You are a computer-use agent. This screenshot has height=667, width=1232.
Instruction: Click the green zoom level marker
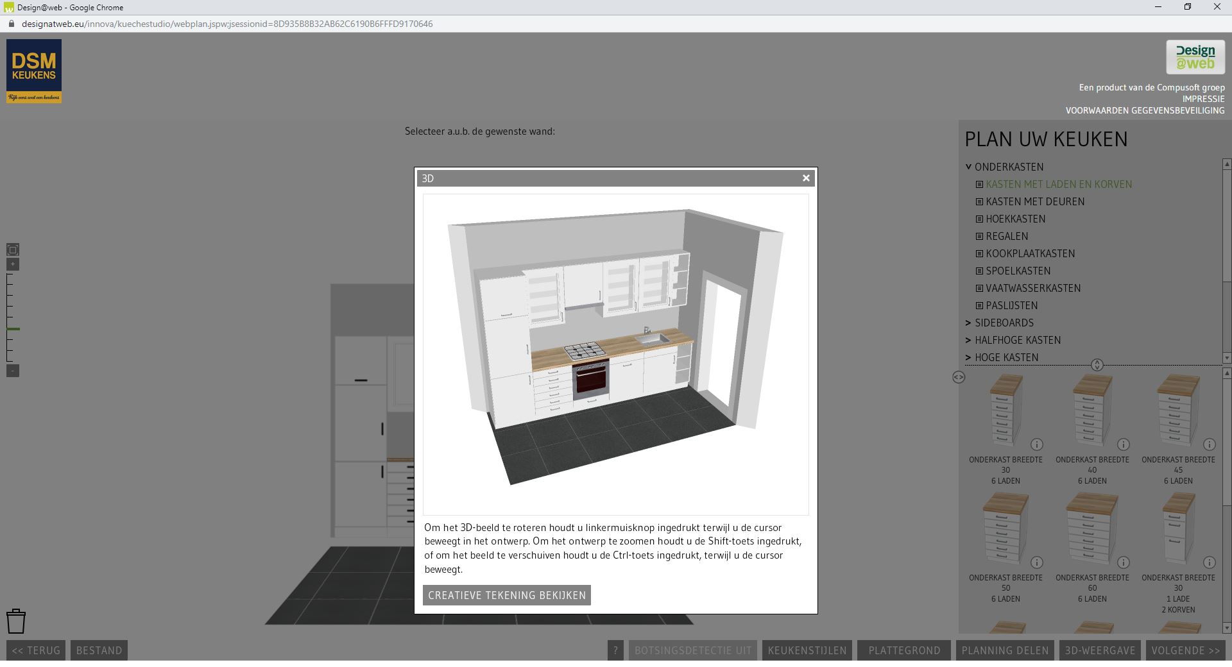tap(13, 329)
